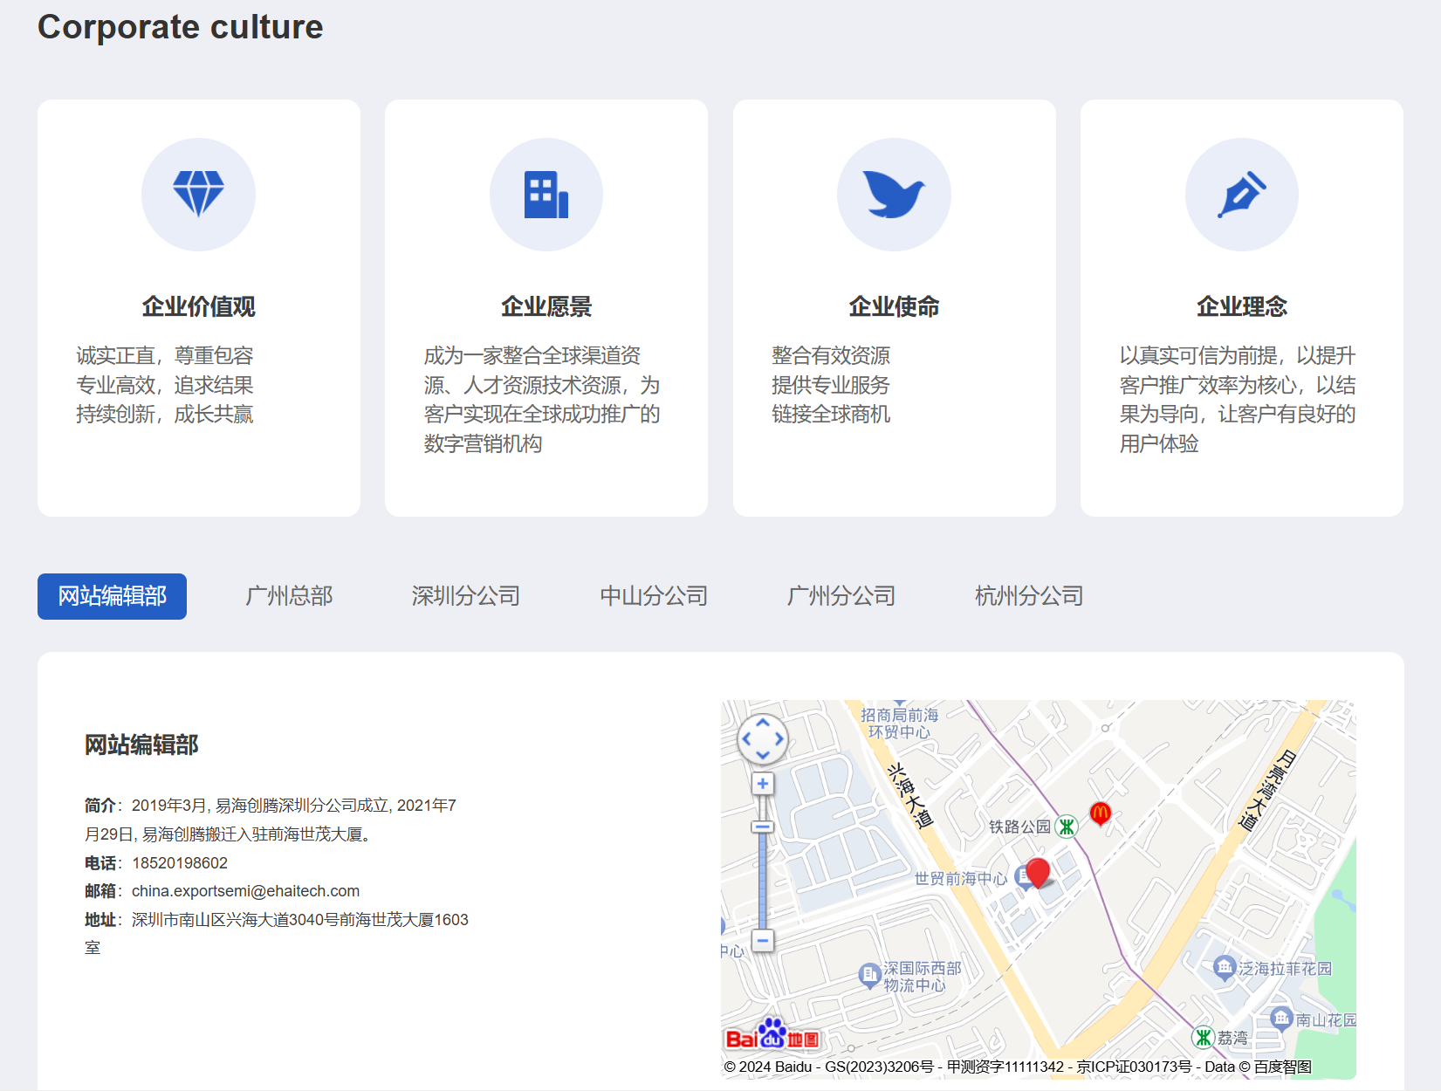Viewport: 1441px width, 1091px height.
Task: Click the building icon above 企业愿景
Action: (546, 194)
